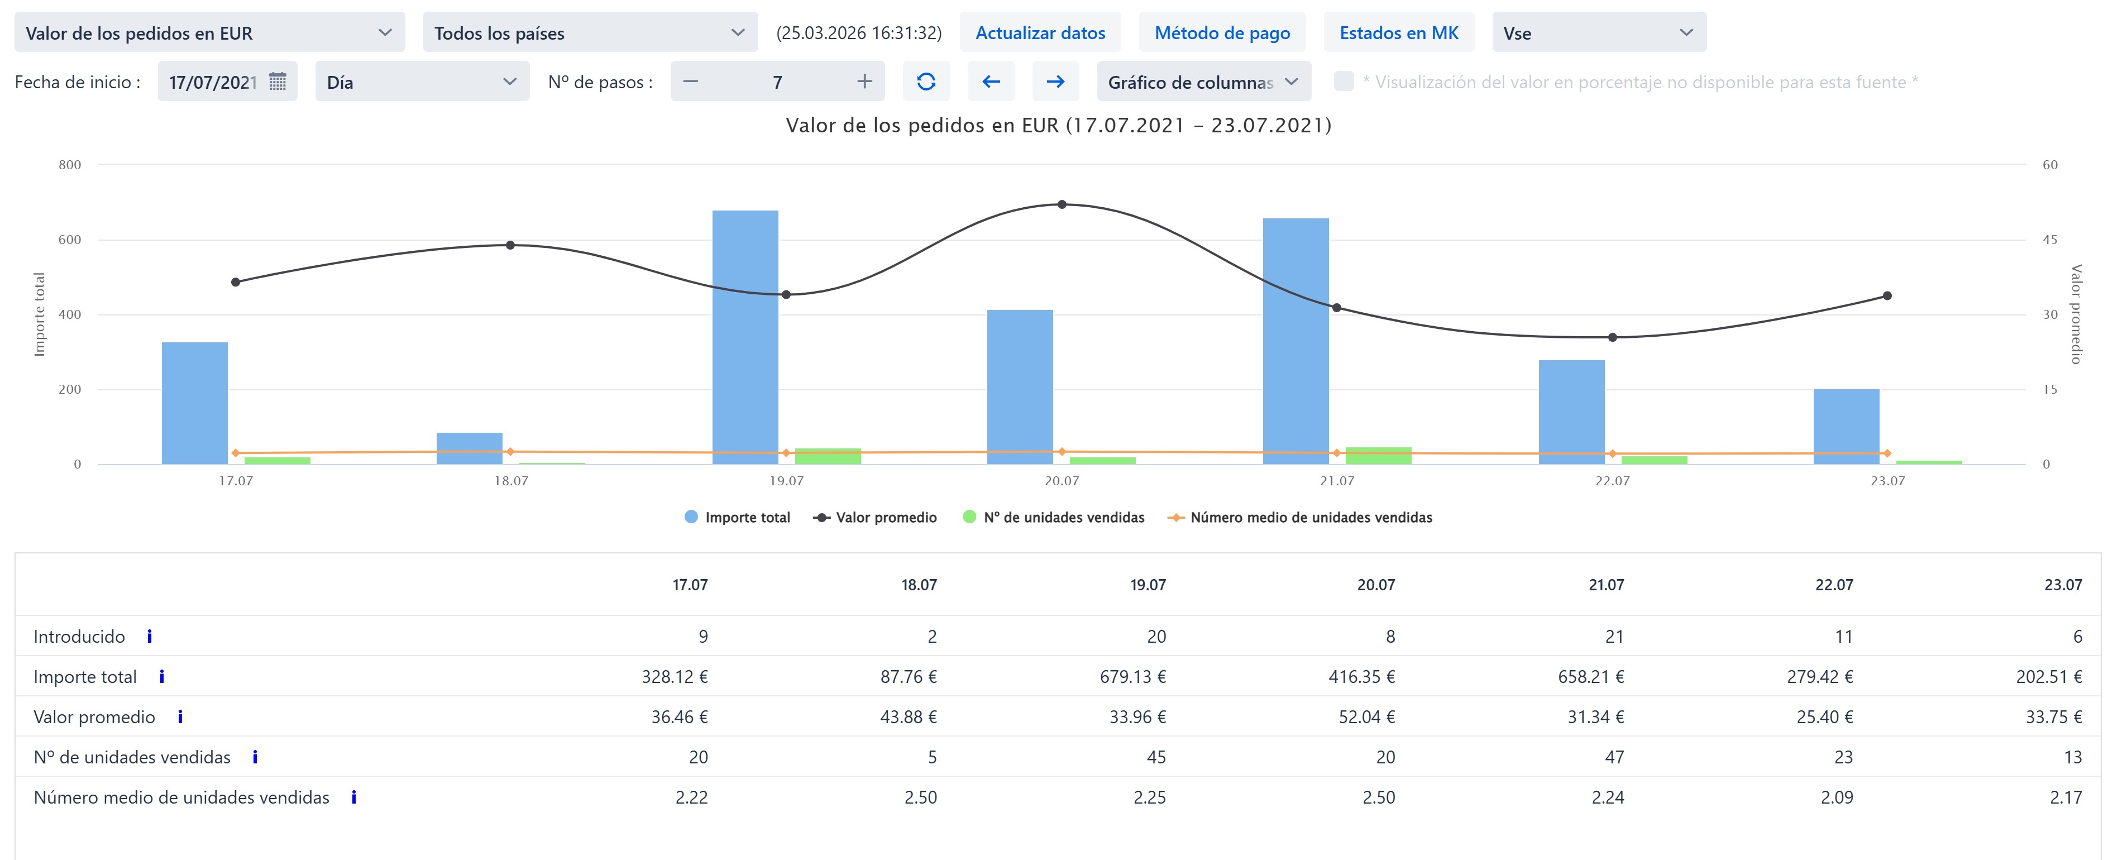Expand the Todos los países dropdown

tap(590, 33)
